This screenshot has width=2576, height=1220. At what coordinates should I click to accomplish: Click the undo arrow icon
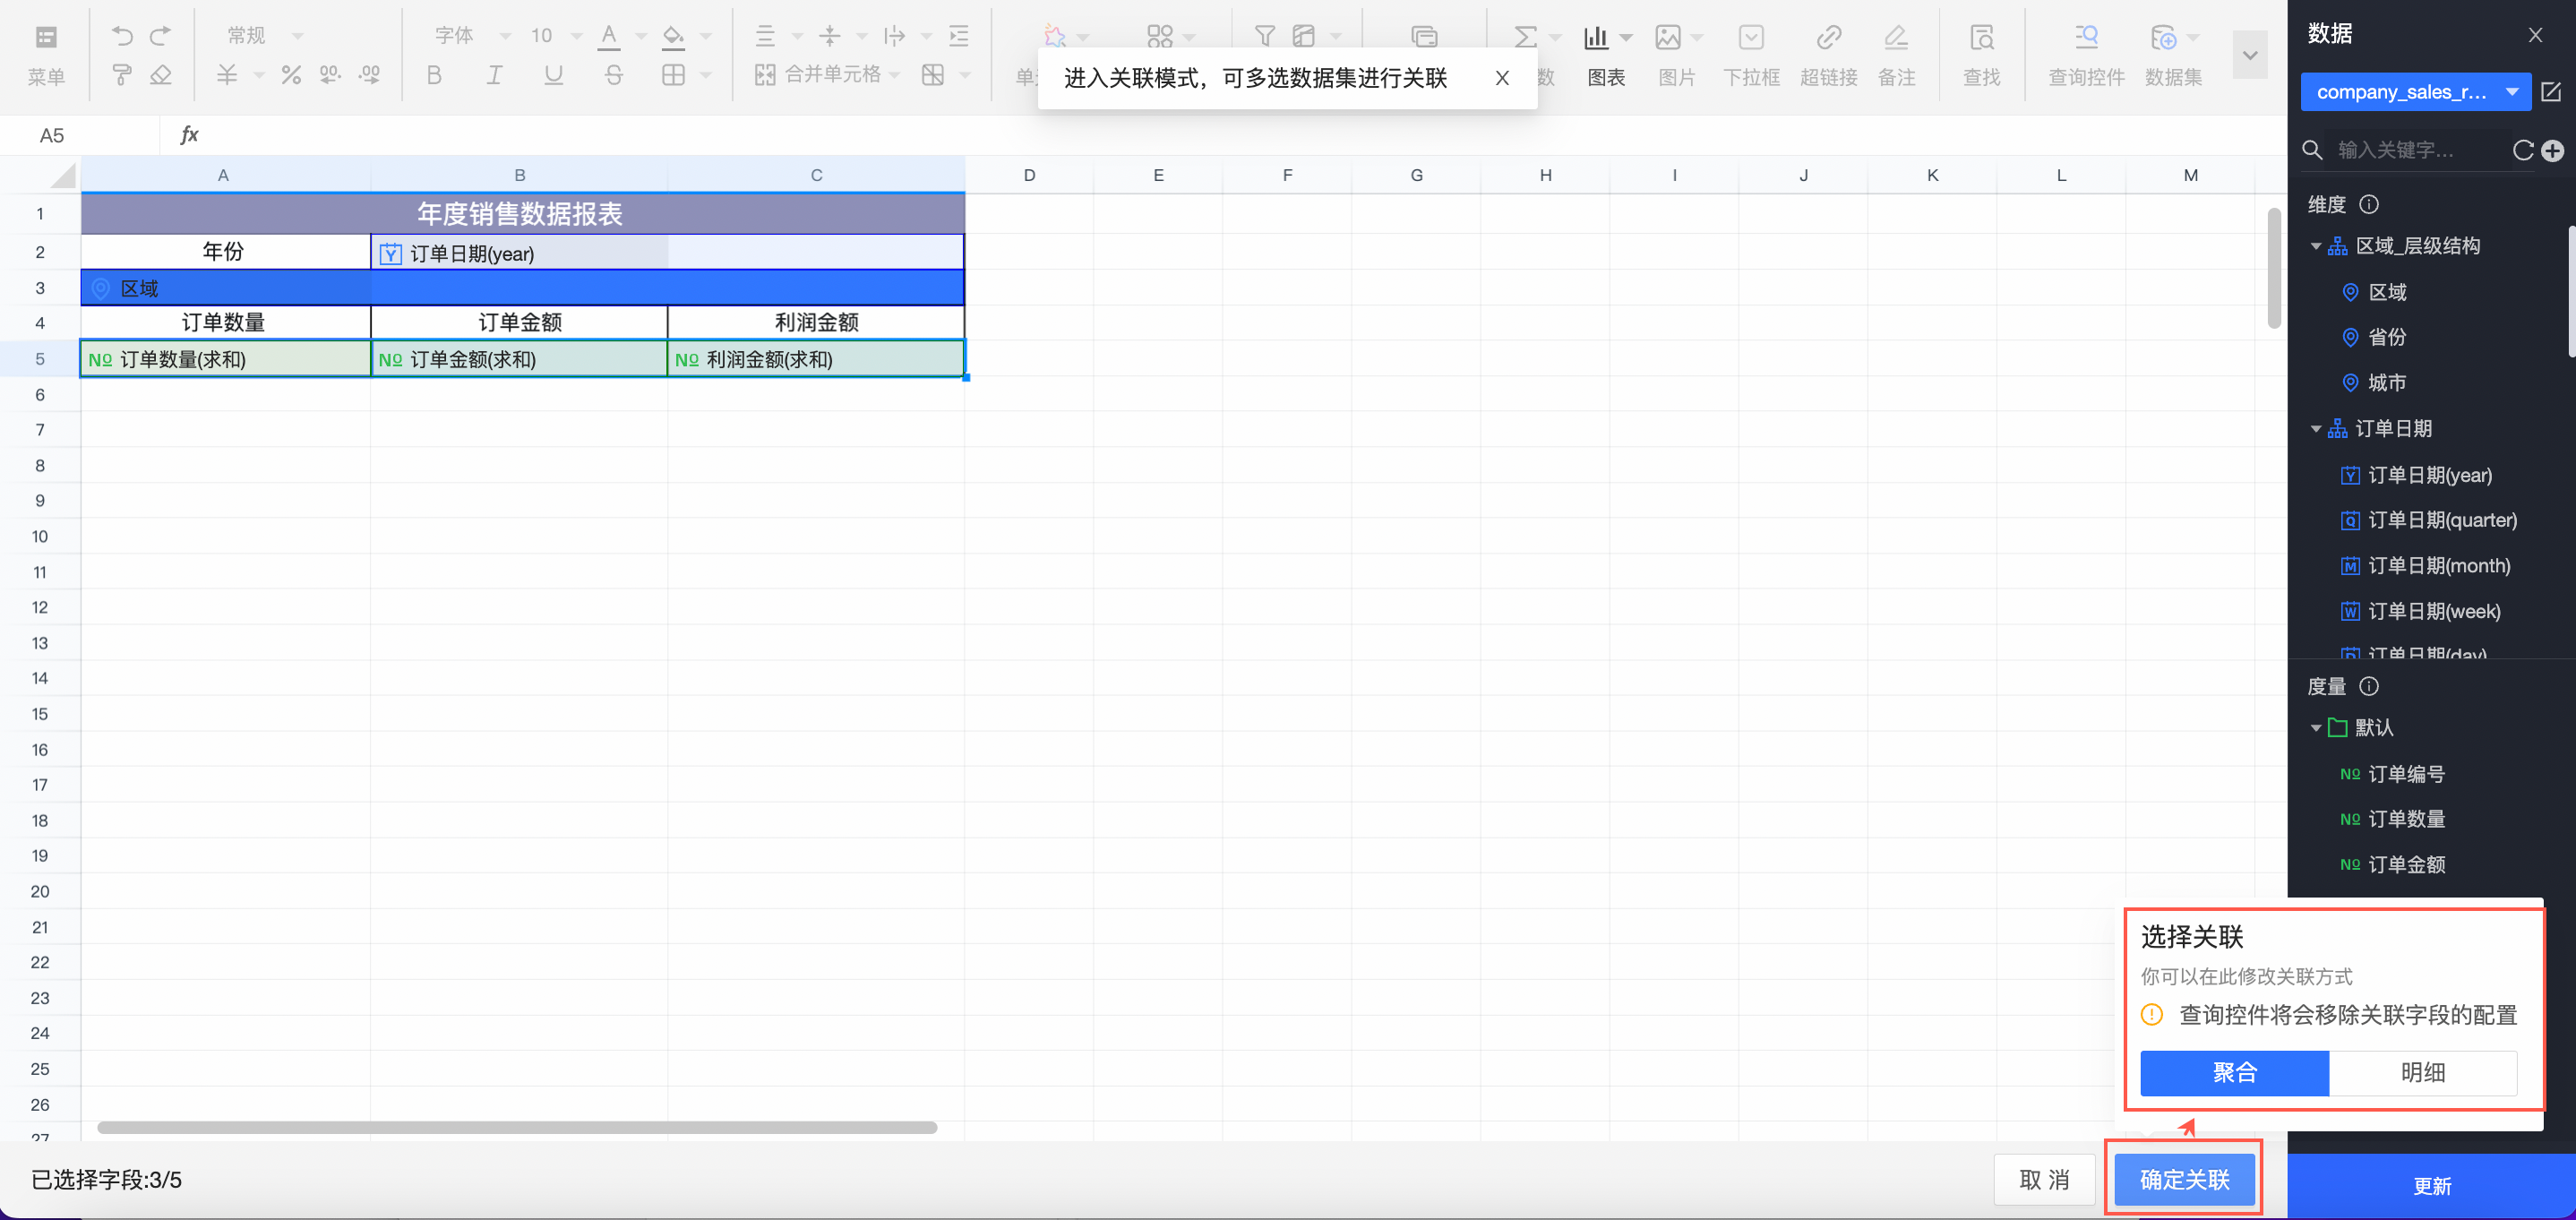pos(122,36)
